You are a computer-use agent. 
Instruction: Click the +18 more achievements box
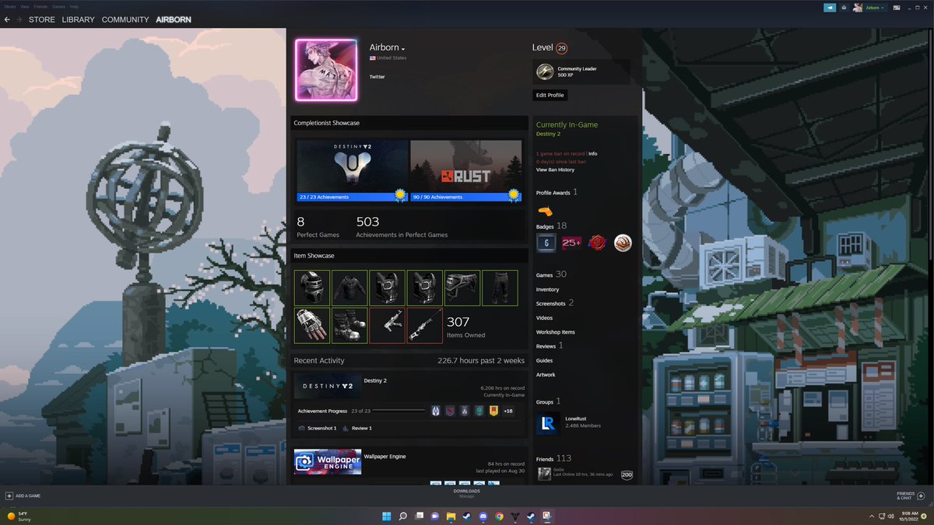click(508, 411)
